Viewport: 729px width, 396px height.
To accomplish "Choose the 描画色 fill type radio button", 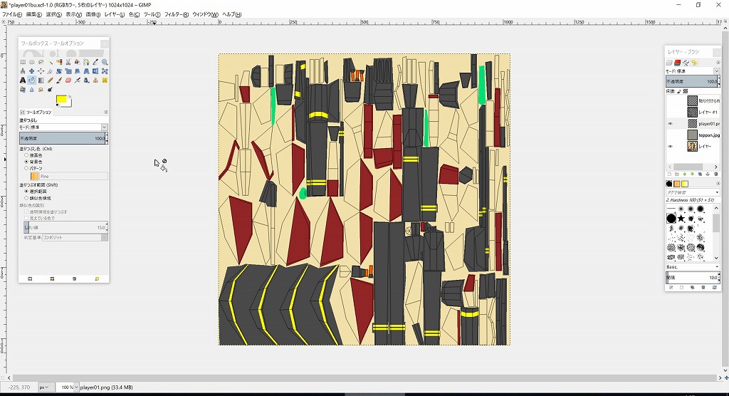I will (26, 155).
